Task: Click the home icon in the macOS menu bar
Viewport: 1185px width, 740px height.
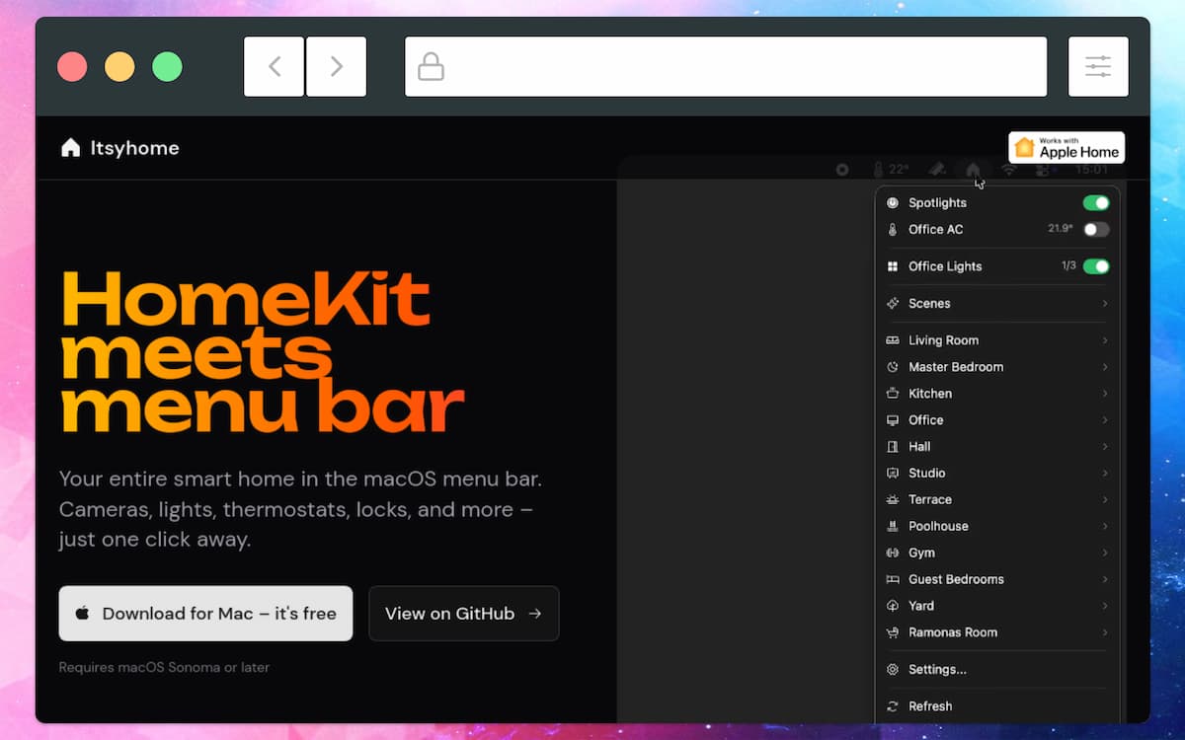Action: (973, 169)
